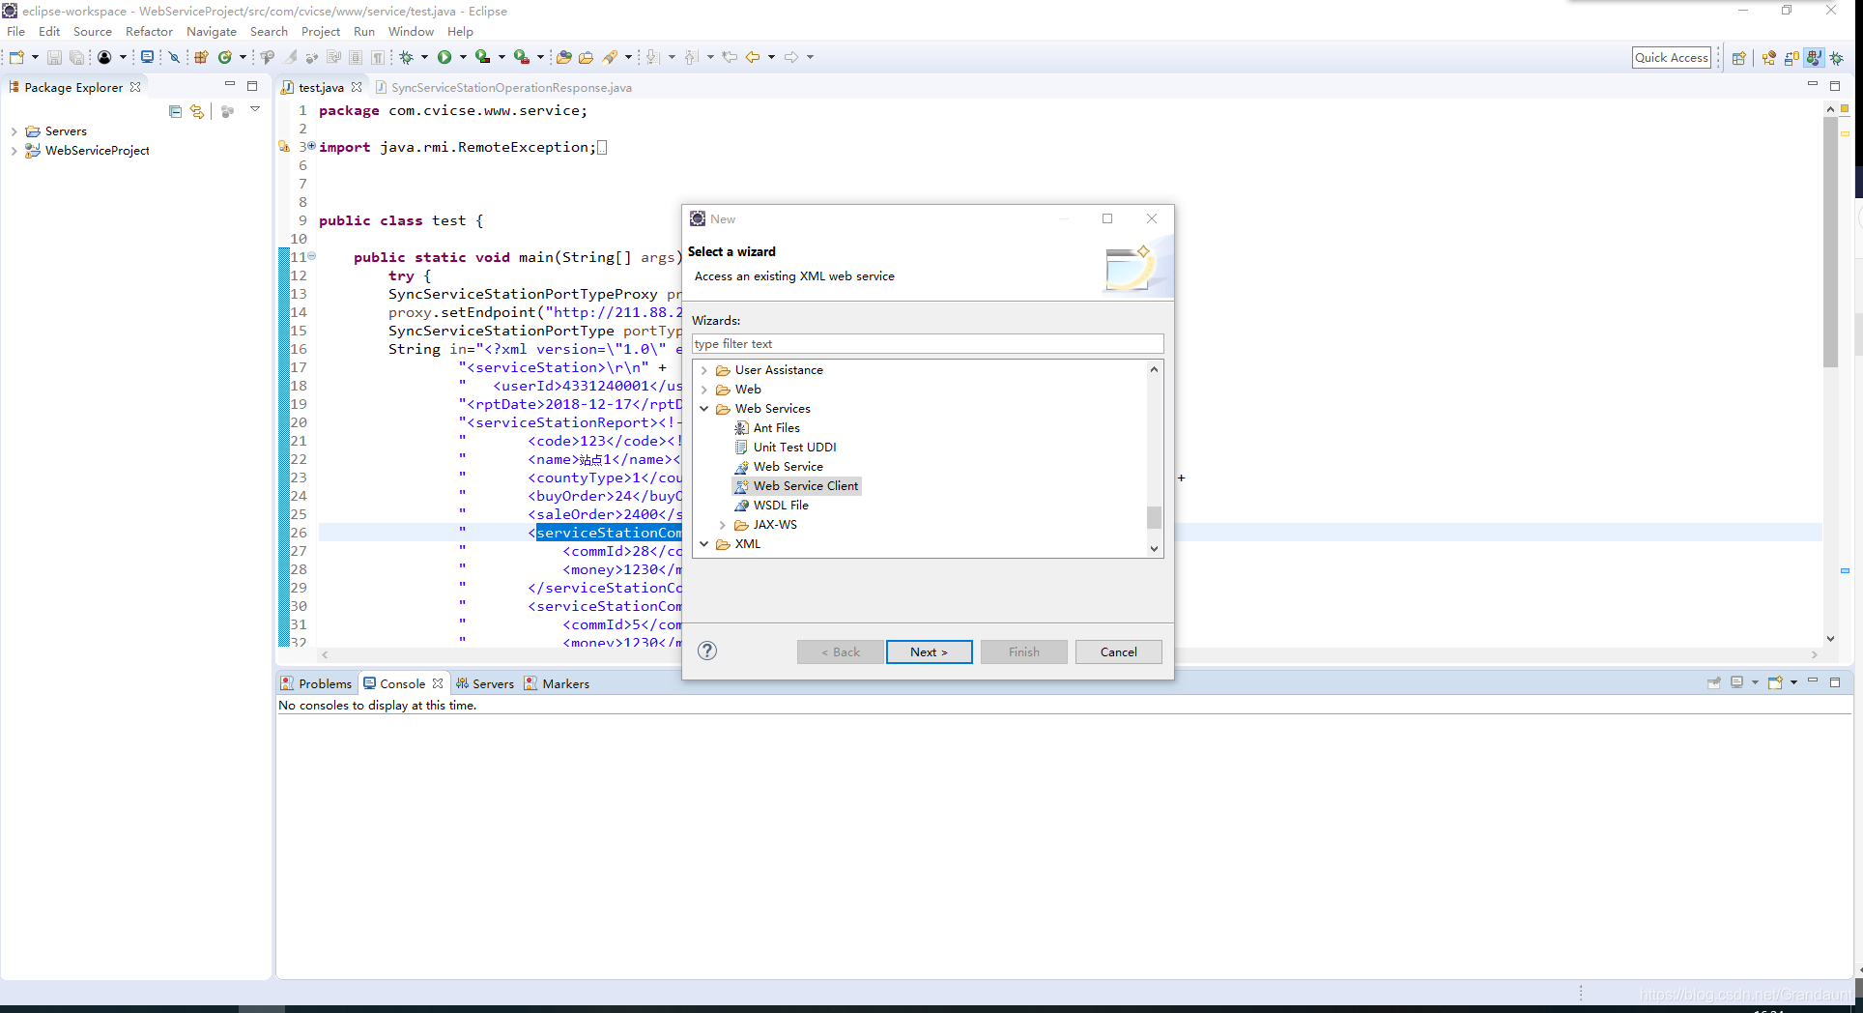Expand User Assistance wizard folder
Image resolution: width=1863 pixels, height=1013 pixels.
(x=703, y=370)
